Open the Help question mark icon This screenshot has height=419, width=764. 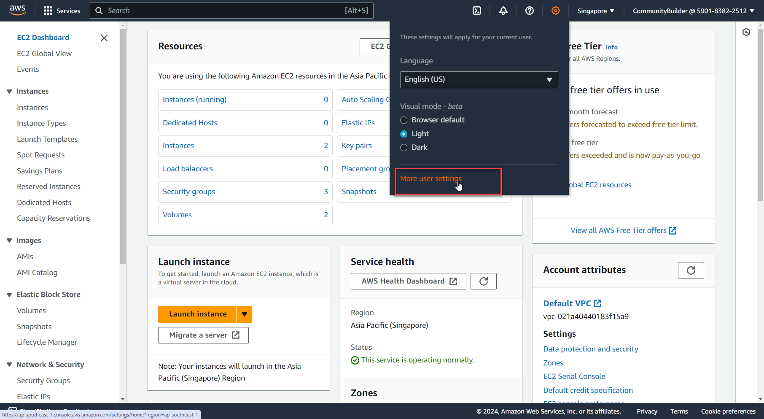coord(530,11)
